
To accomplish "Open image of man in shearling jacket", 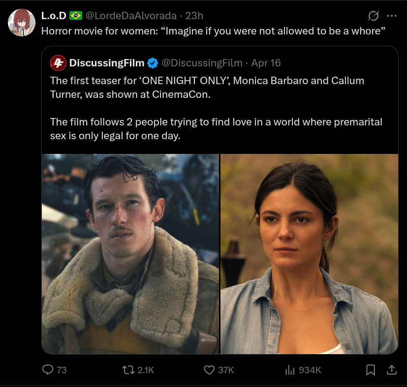I will (x=130, y=254).
